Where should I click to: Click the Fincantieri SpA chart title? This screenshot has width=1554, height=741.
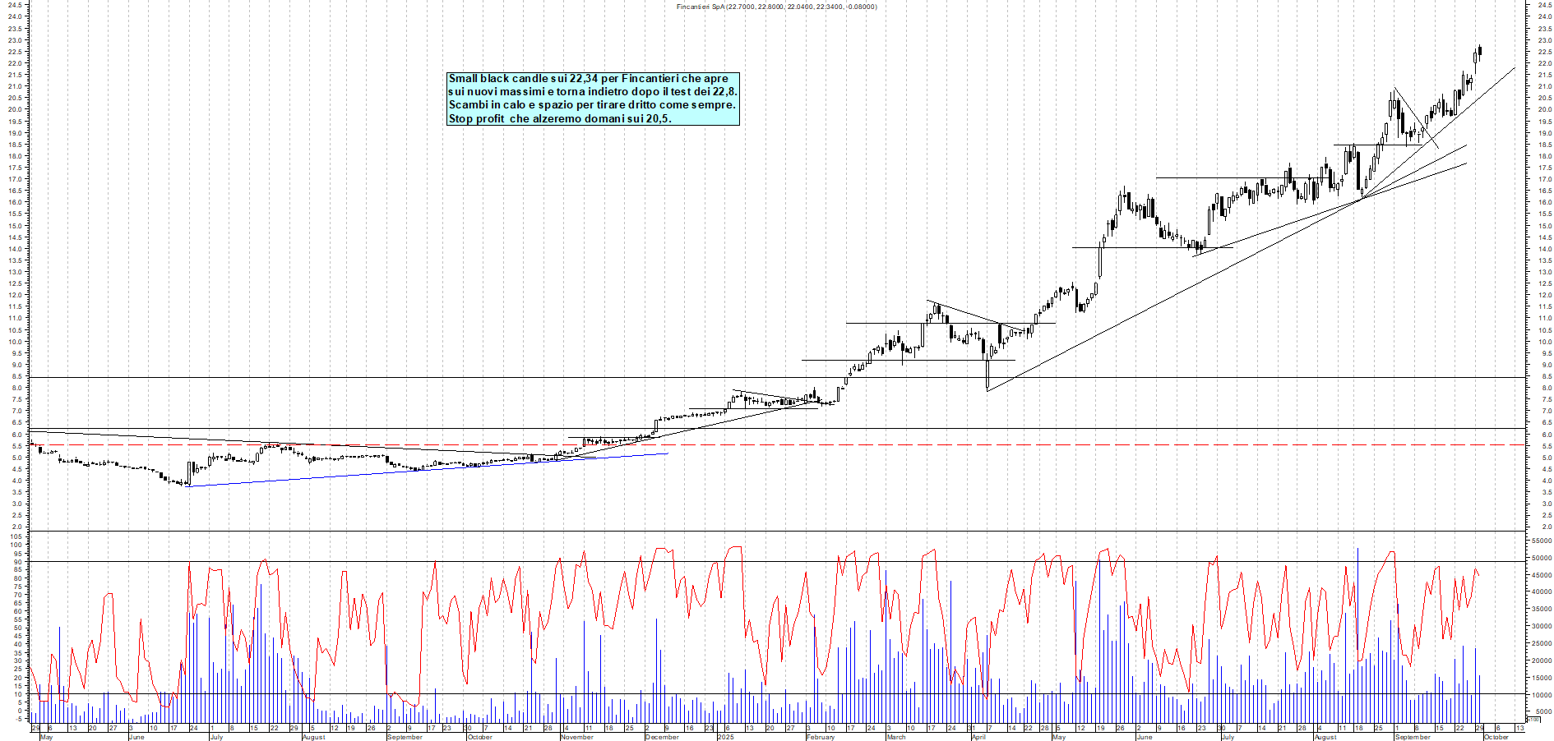(776, 7)
